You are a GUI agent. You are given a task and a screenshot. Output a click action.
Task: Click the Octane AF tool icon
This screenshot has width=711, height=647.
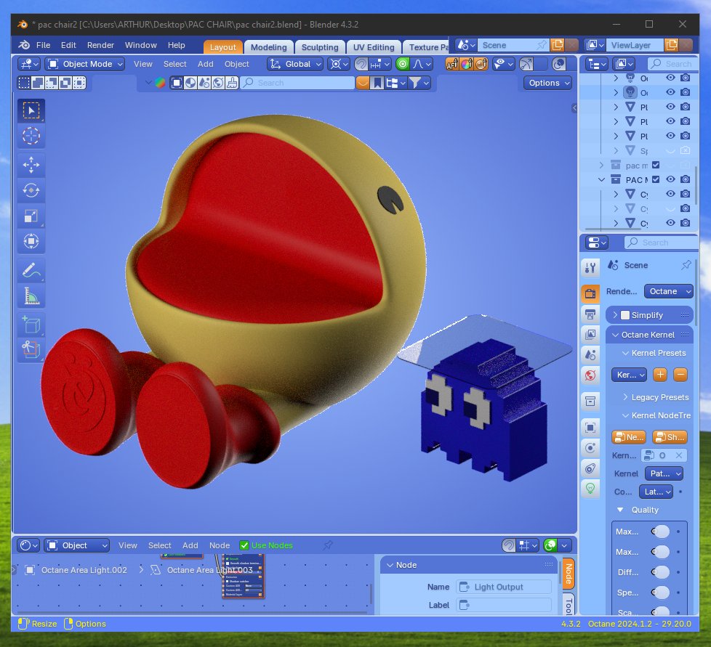pos(452,65)
